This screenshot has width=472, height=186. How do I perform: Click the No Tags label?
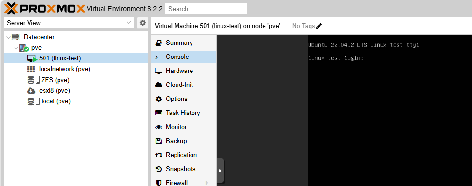click(x=303, y=26)
